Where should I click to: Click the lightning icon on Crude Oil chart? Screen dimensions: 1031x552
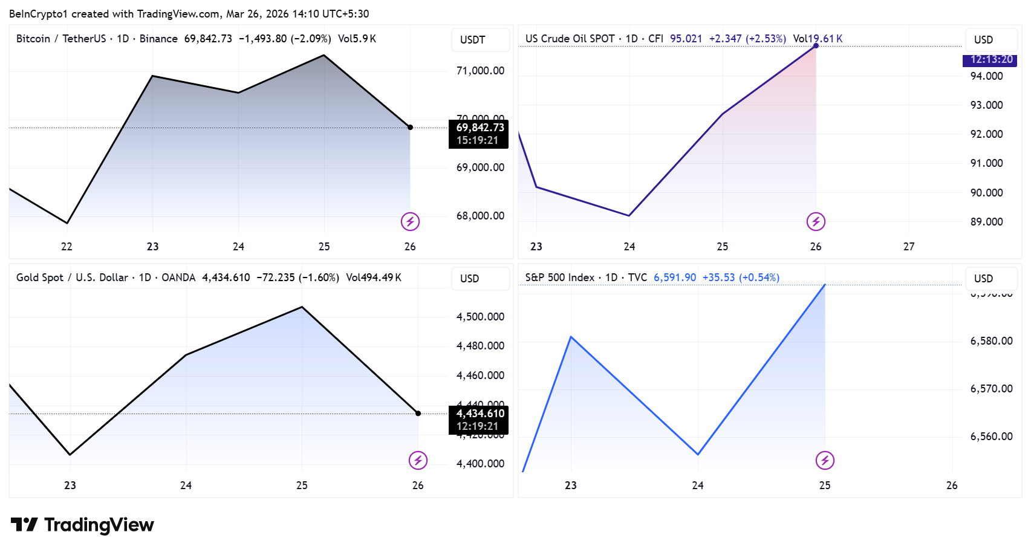click(x=816, y=222)
